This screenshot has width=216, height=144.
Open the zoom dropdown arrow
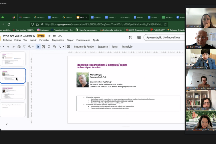point(33,47)
